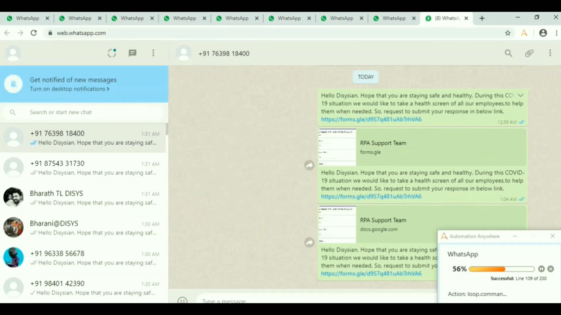Click the paperclip attach icon
The height and width of the screenshot is (315, 561).
click(529, 53)
